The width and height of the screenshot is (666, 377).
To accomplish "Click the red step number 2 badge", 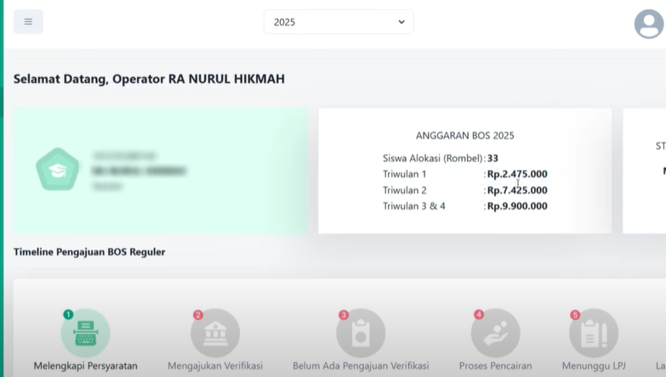I will [198, 315].
